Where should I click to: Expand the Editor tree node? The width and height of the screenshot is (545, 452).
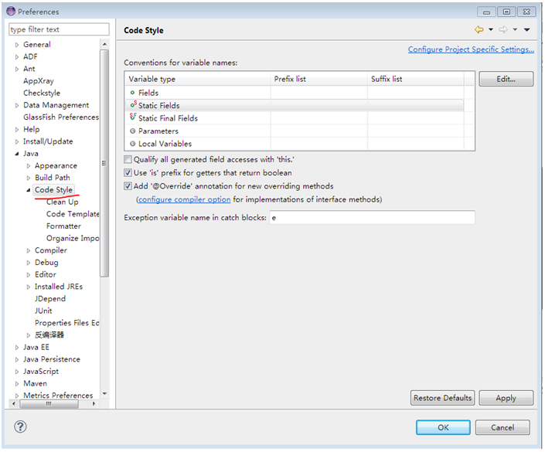pos(29,275)
